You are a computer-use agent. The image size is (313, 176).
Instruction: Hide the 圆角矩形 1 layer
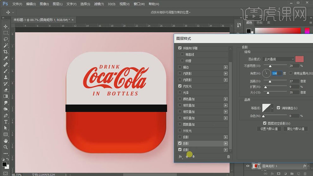point(248,166)
